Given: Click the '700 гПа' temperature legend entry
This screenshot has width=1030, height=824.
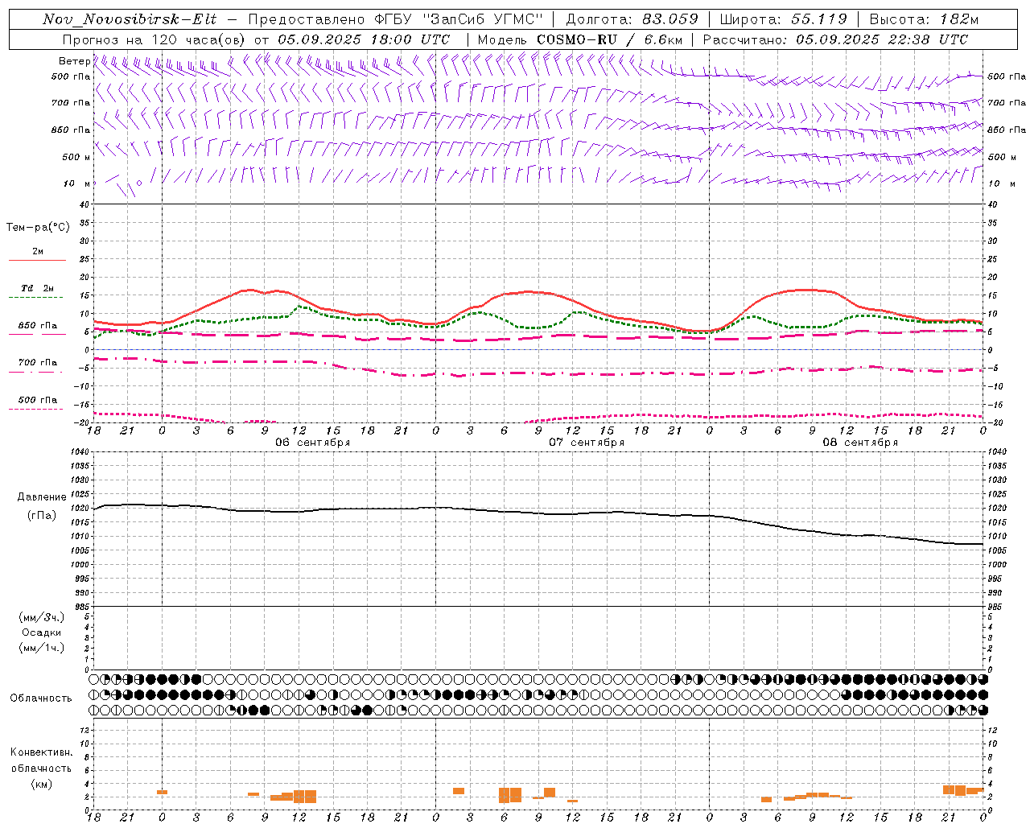Looking at the screenshot, I should click(x=38, y=362).
